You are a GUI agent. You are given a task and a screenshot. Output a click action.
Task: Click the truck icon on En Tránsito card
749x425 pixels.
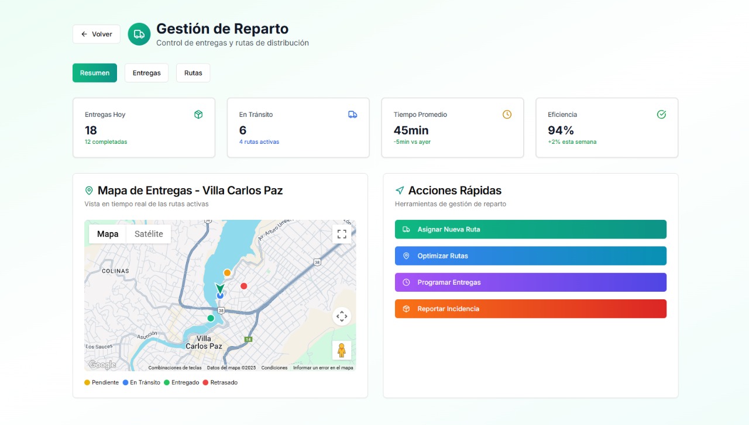point(353,114)
